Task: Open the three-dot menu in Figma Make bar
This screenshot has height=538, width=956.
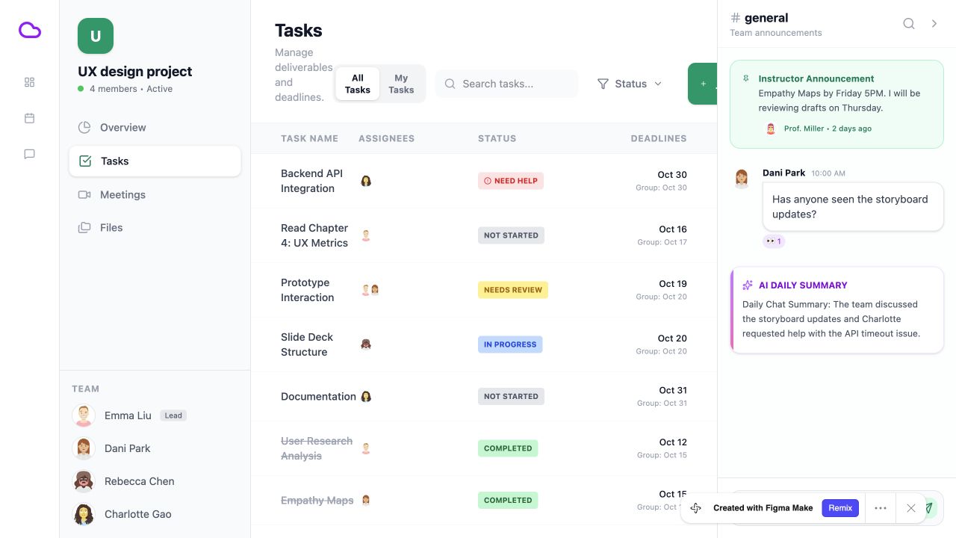Action: pyautogui.click(x=881, y=508)
